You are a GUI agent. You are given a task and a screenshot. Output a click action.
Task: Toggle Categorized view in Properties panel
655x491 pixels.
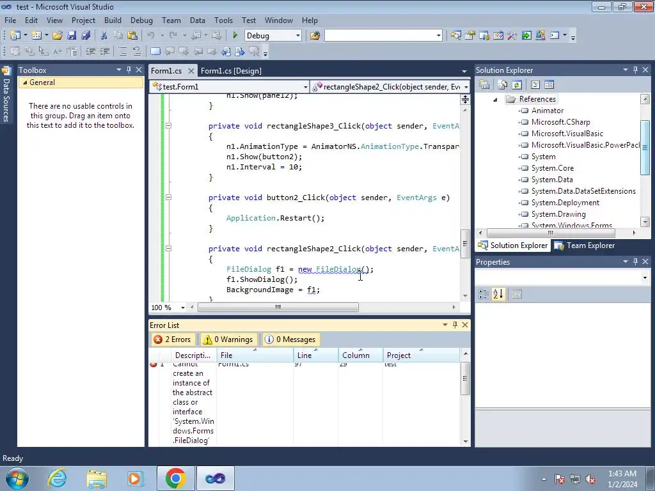pyautogui.click(x=484, y=294)
